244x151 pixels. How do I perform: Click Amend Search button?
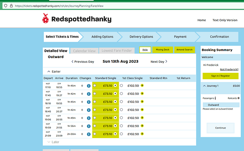coord(185,50)
